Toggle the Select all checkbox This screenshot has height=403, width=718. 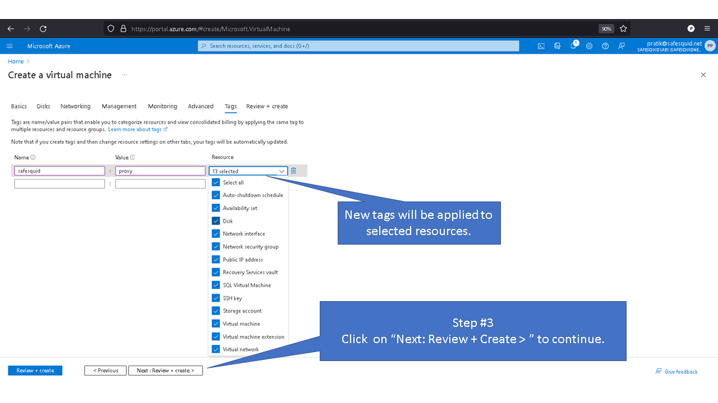[x=216, y=182]
